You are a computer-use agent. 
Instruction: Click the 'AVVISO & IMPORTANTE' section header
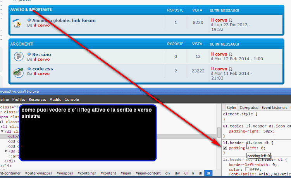click(31, 10)
